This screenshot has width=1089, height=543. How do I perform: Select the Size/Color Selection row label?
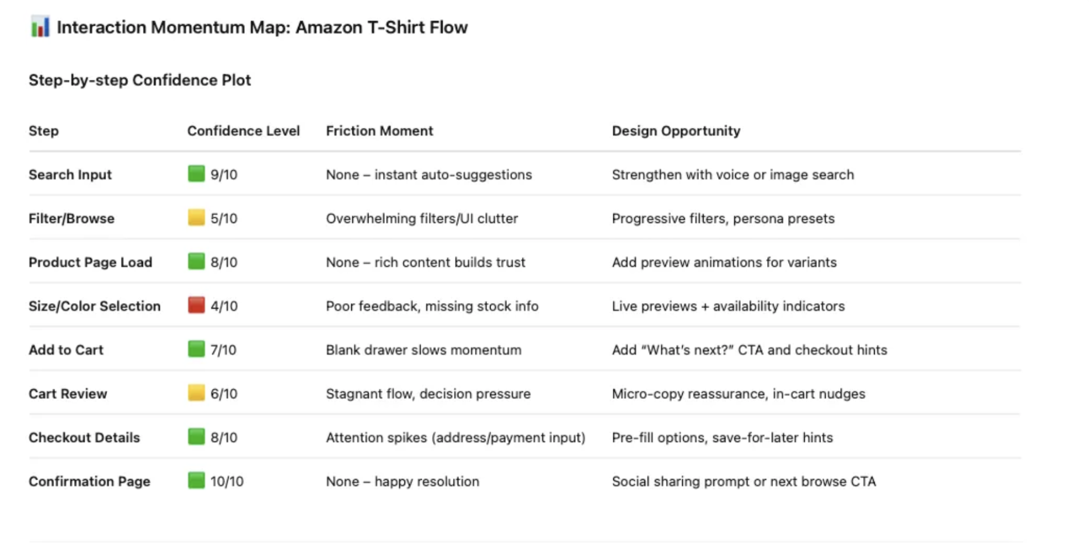[x=95, y=306]
